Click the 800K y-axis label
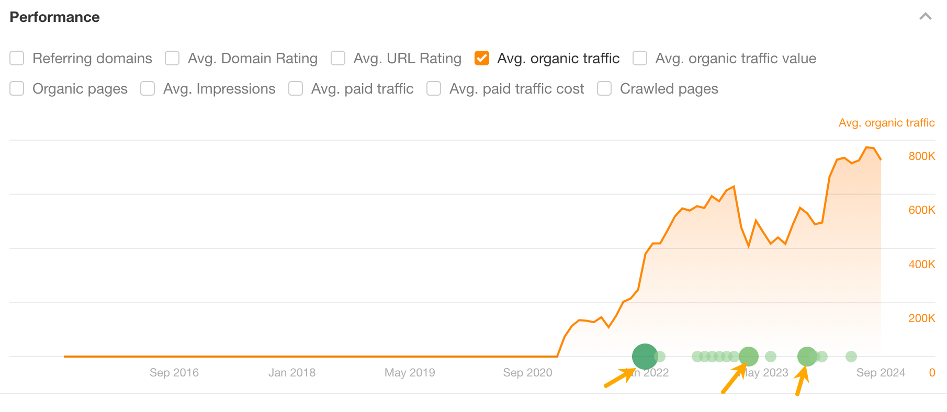Screen dimensions: 947x412 922,156
